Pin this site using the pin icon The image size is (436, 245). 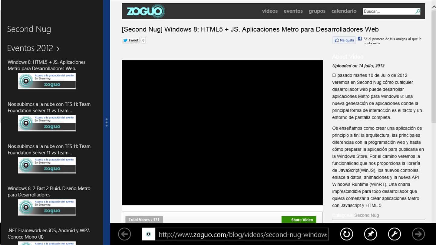click(x=370, y=234)
